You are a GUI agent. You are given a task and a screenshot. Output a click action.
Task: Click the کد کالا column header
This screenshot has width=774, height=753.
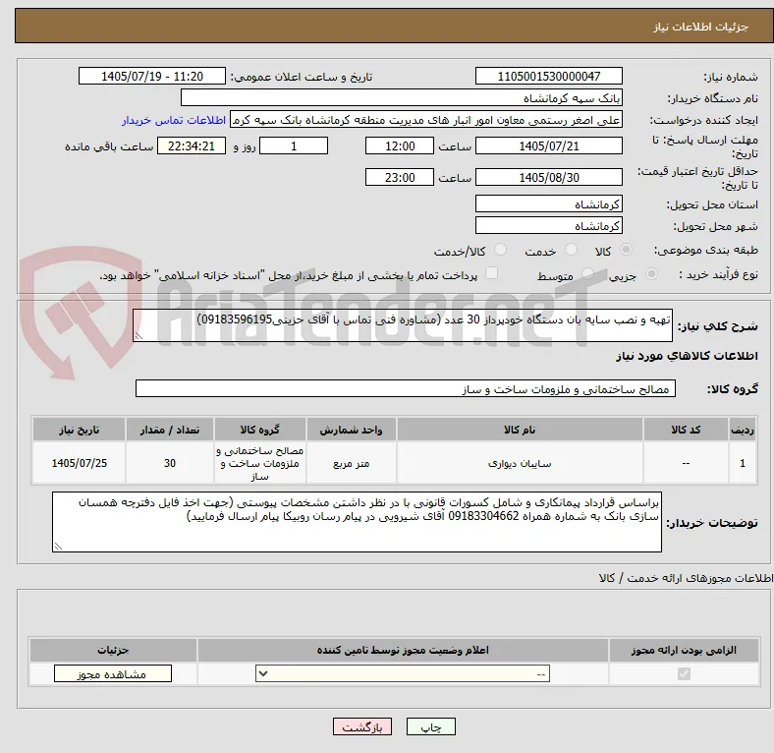(686, 430)
